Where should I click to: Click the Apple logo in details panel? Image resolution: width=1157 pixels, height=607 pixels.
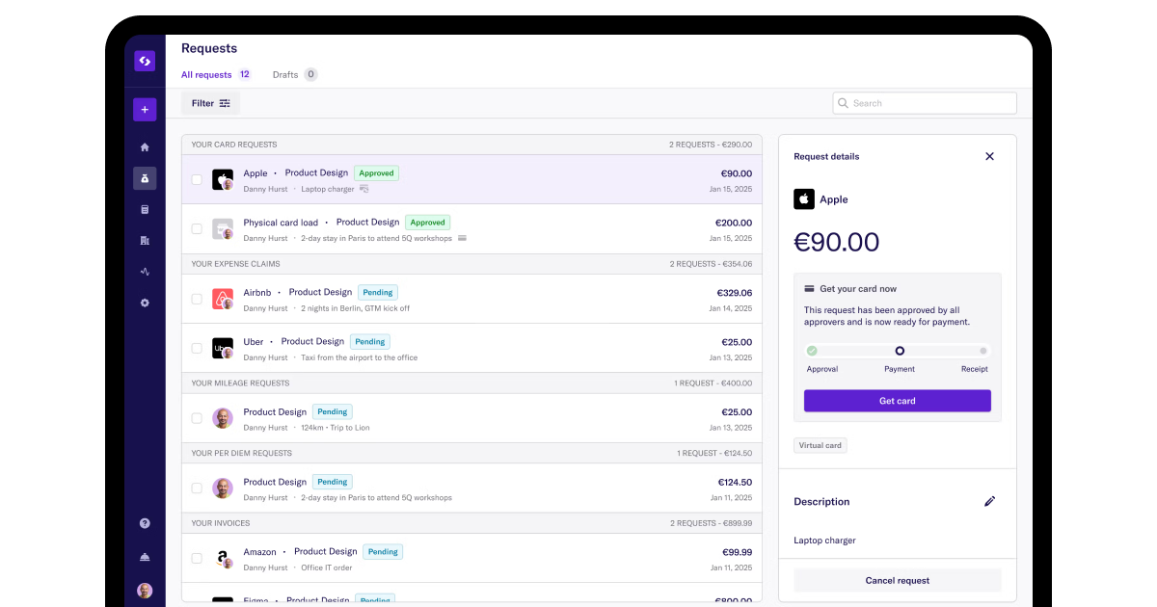point(804,199)
